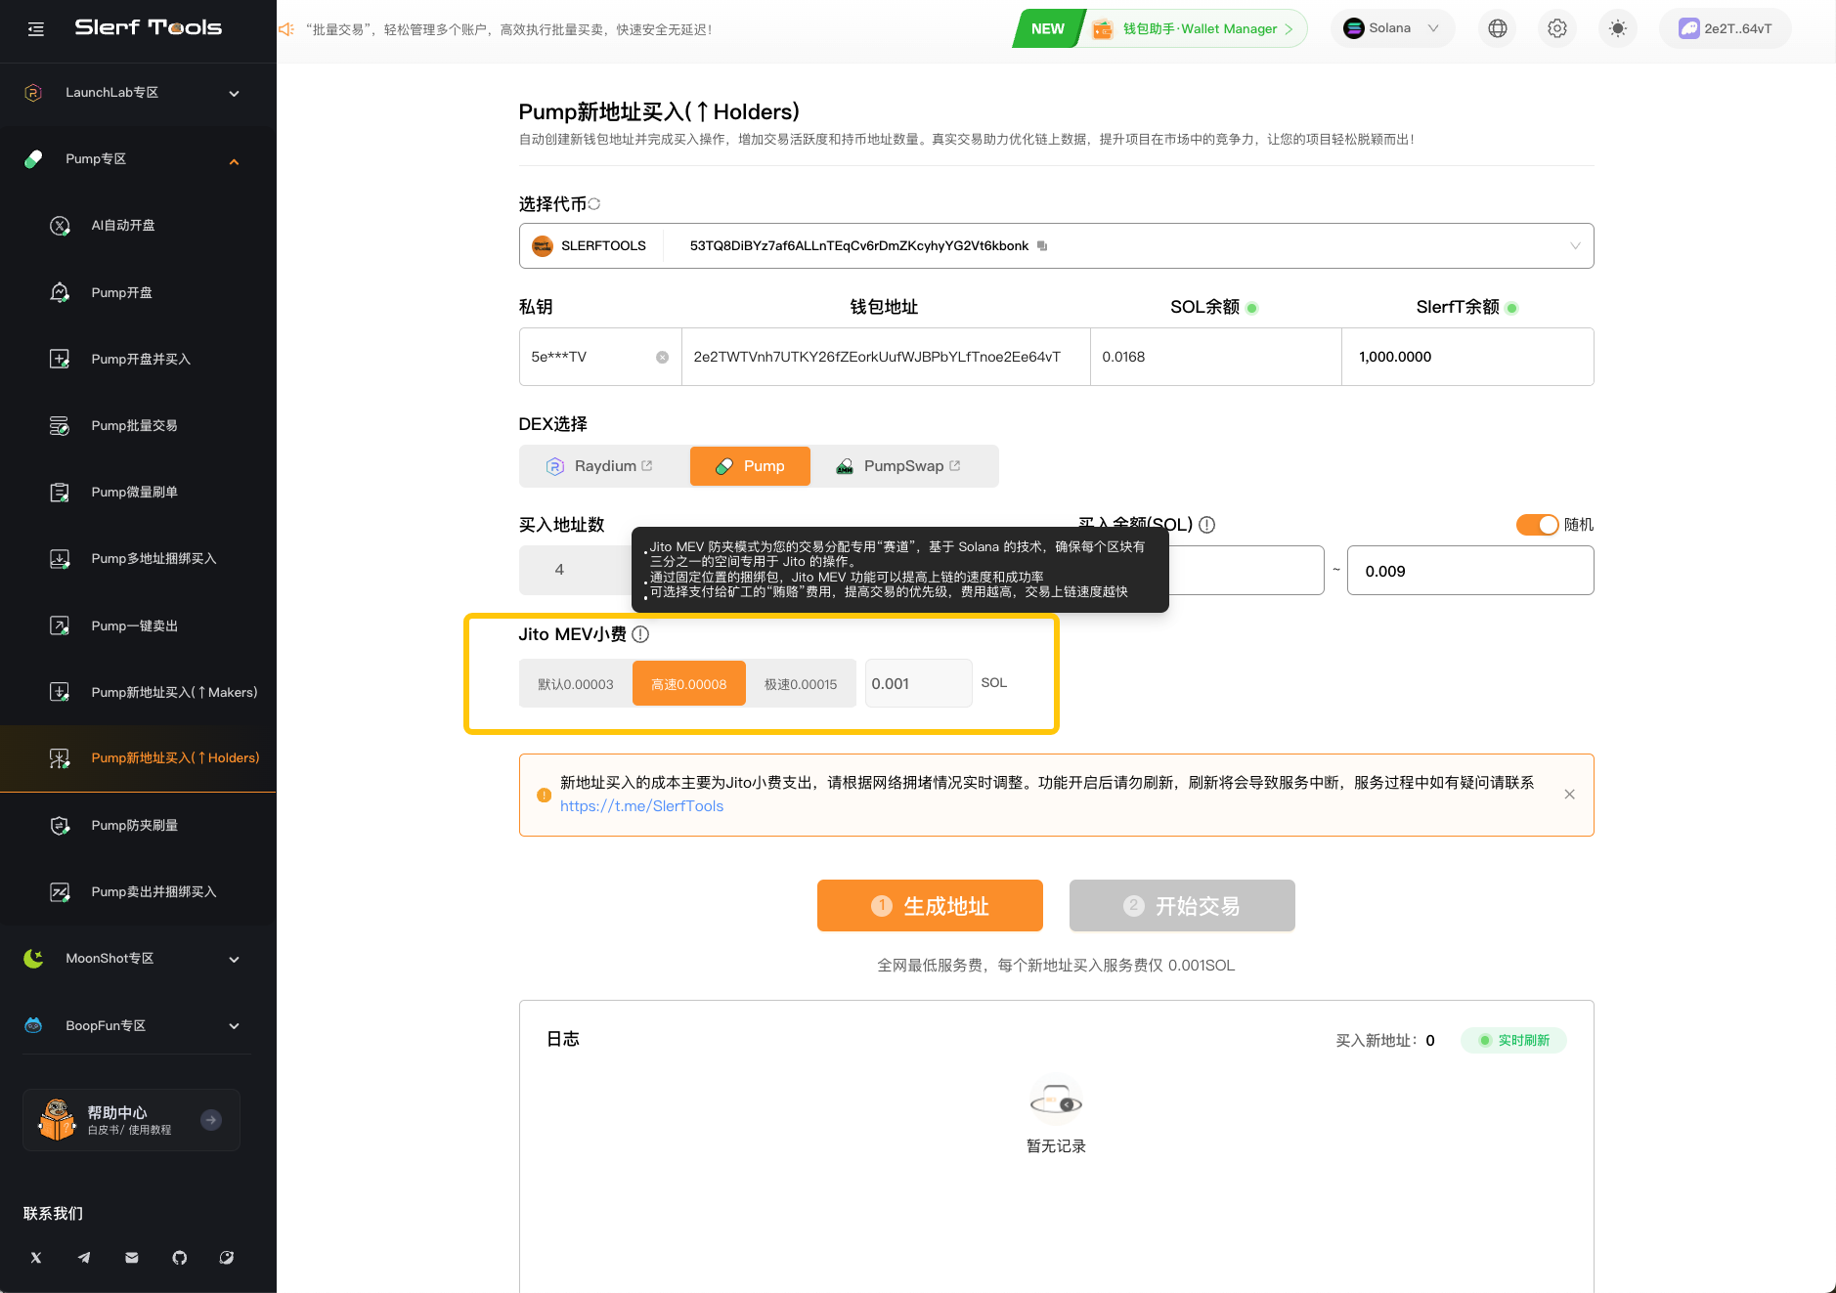Expand the BoopFun专区 section
1836x1293 pixels.
pyautogui.click(x=138, y=1025)
